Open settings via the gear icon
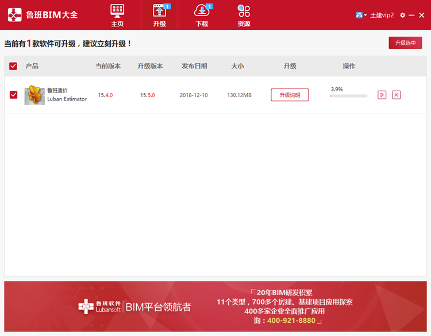The height and width of the screenshot is (336, 431). [x=402, y=16]
